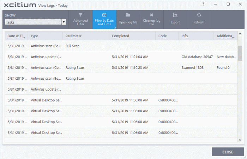Maximize the View Logs window

228,4
